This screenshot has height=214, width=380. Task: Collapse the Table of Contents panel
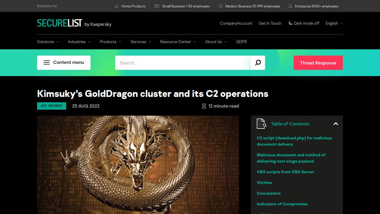click(x=336, y=124)
